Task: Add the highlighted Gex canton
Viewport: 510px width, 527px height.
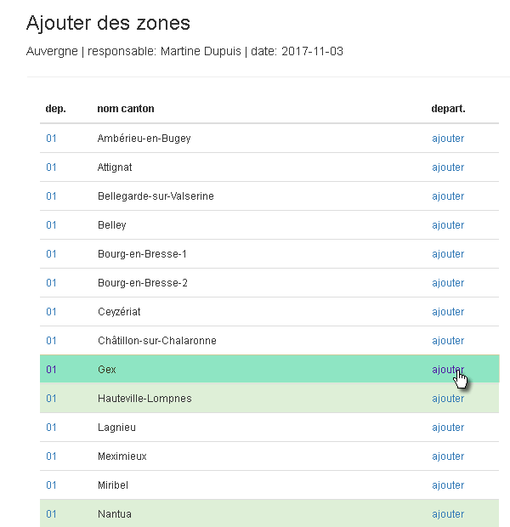Action: (x=448, y=370)
